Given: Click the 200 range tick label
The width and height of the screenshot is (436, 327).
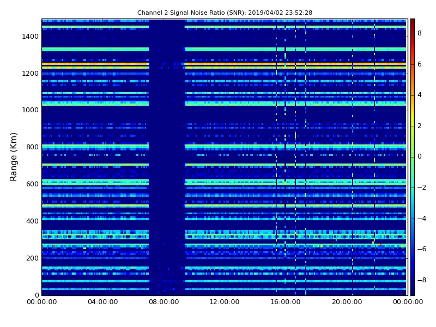Looking at the screenshot, I should click(32, 258).
